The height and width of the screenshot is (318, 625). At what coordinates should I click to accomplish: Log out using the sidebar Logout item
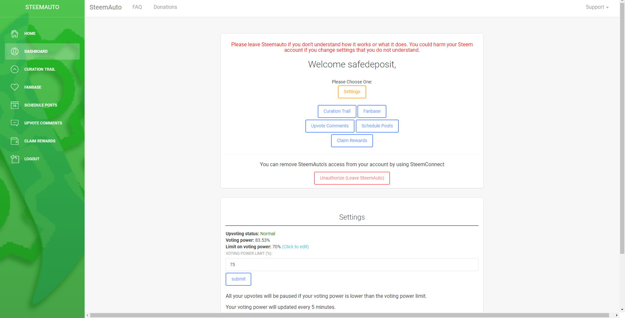42,159
